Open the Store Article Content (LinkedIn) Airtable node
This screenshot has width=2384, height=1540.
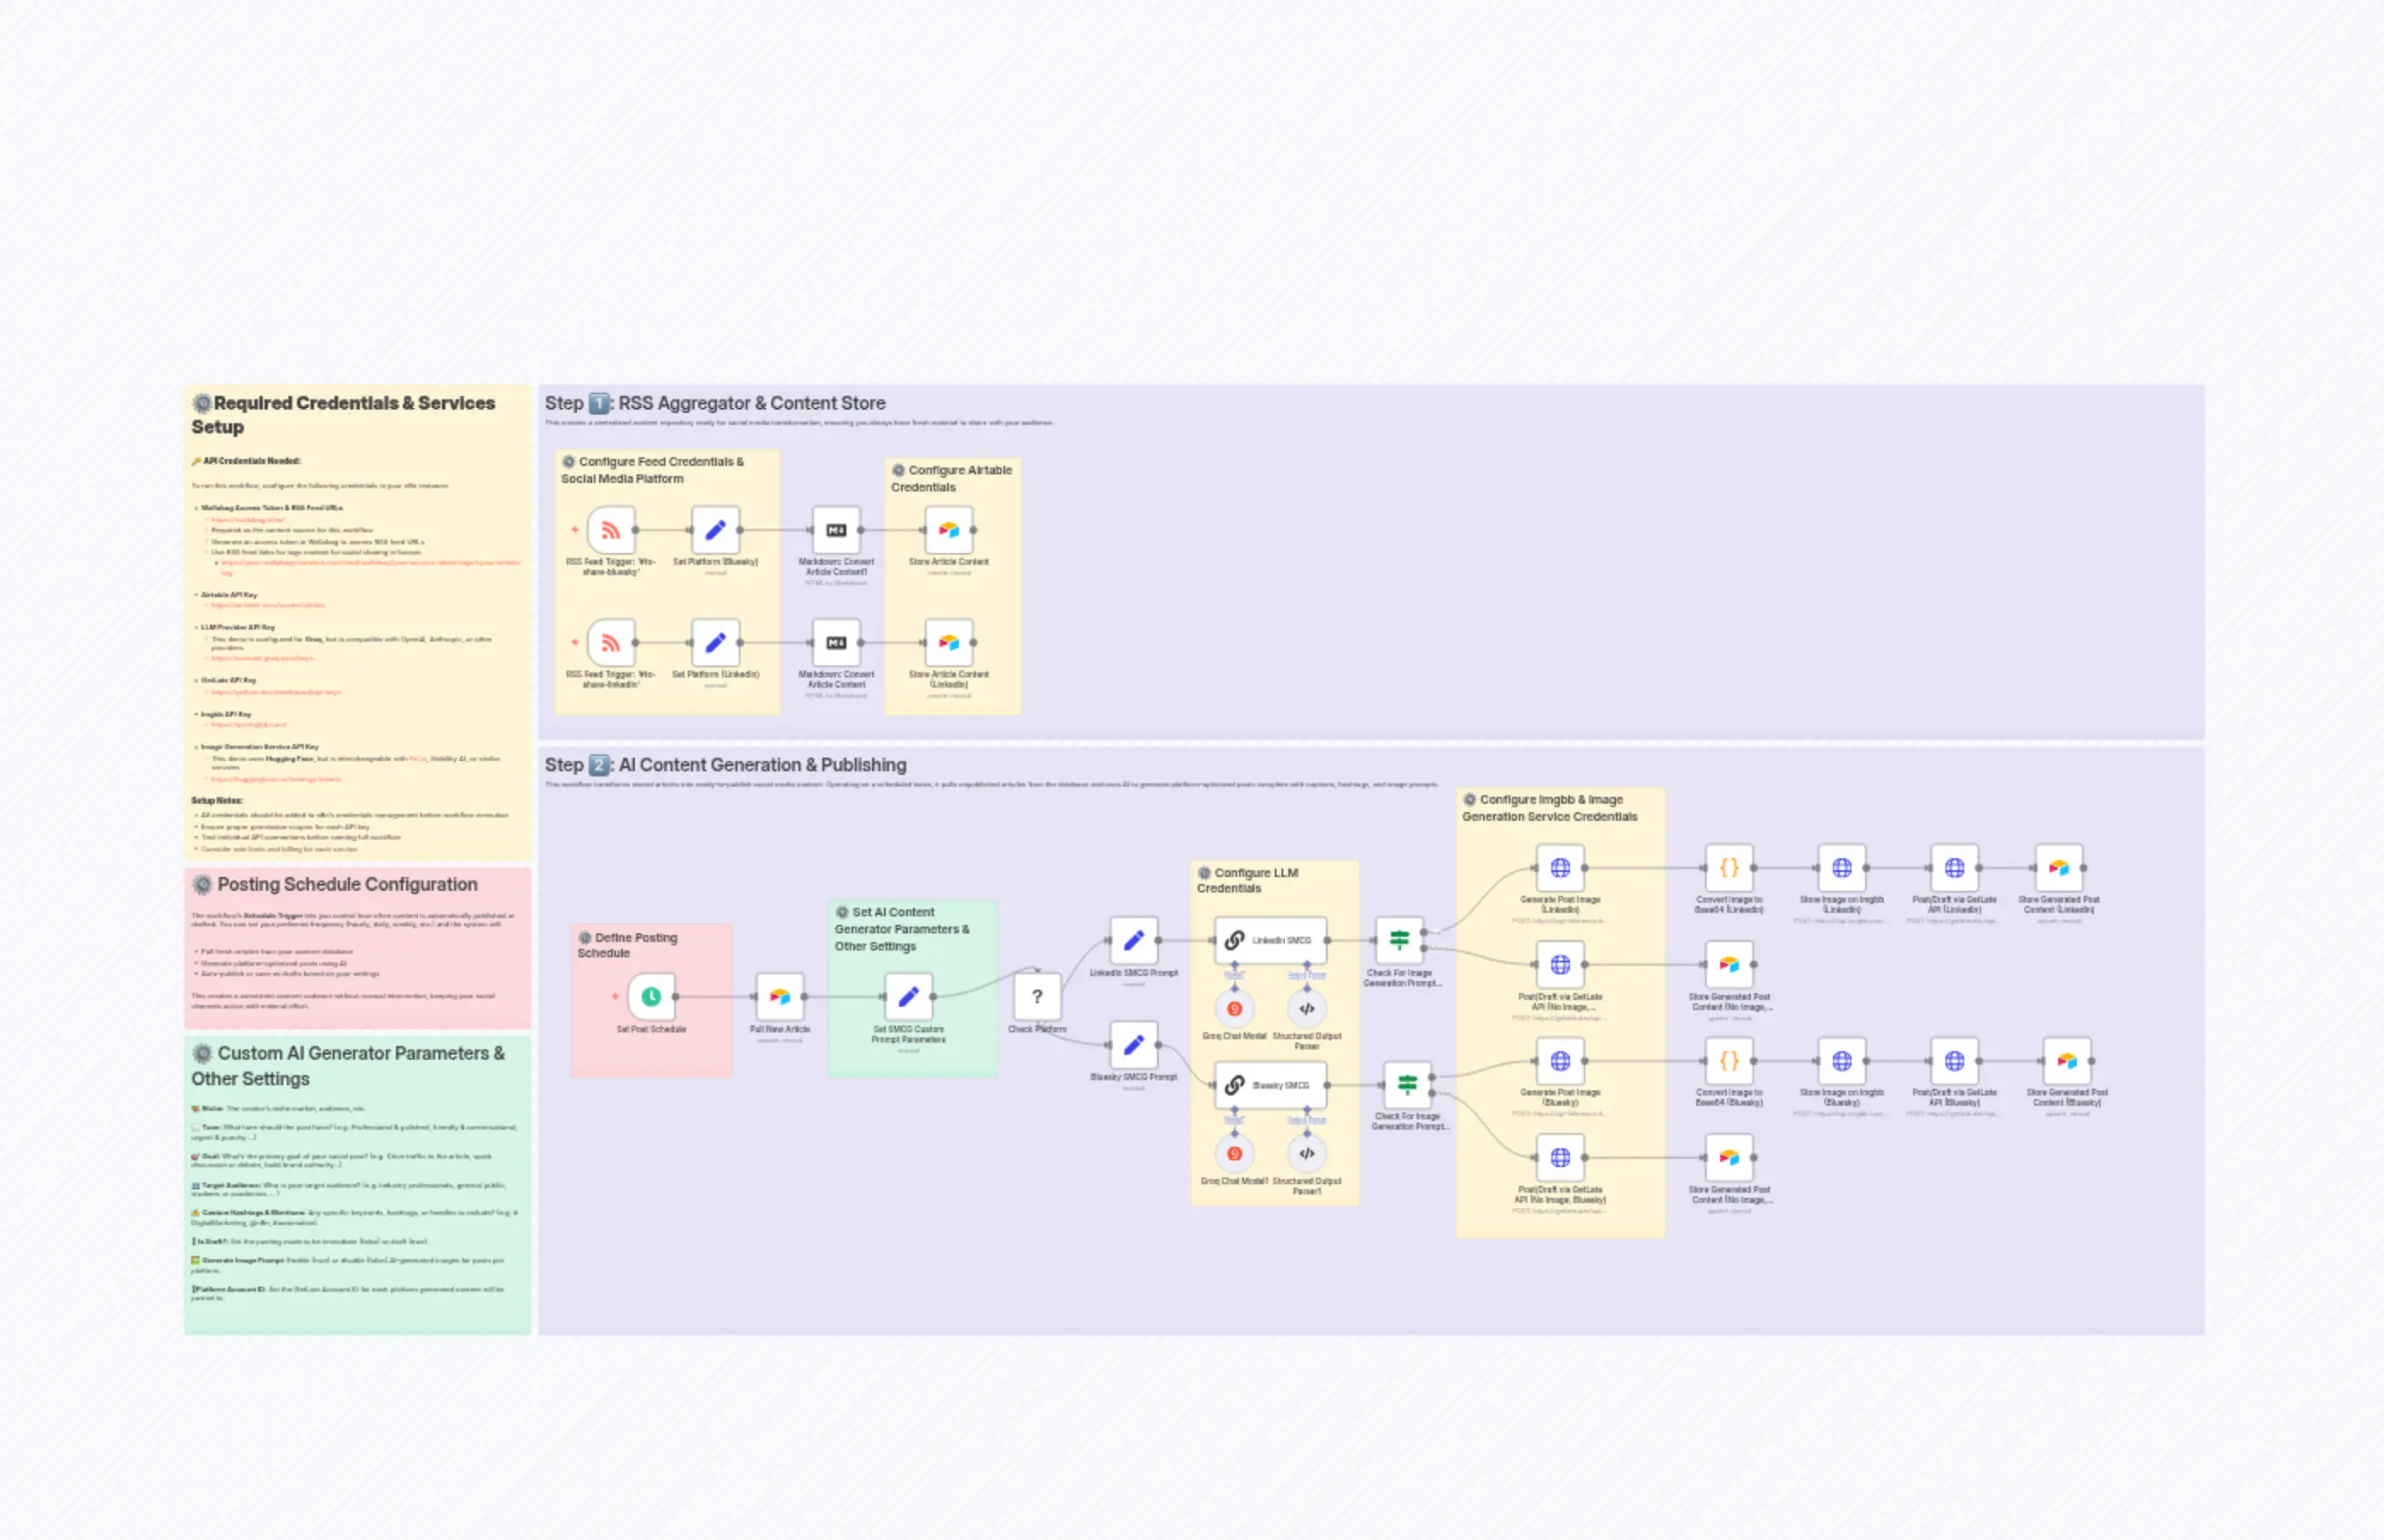951,643
